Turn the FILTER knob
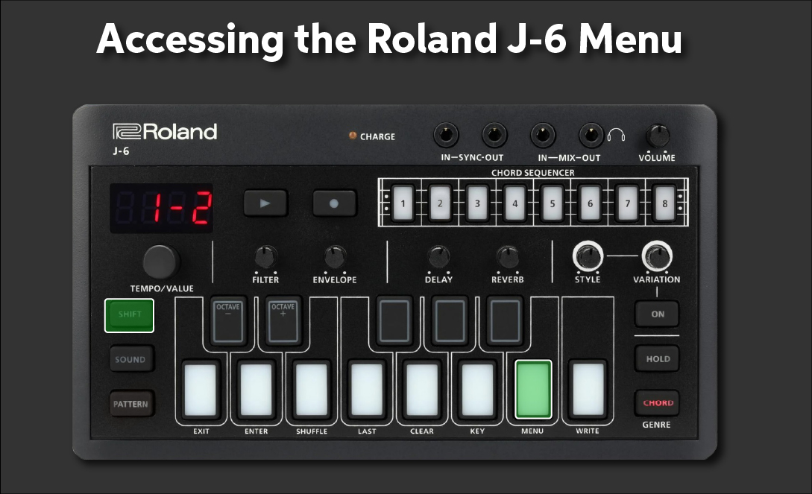This screenshot has width=812, height=494. (x=265, y=260)
